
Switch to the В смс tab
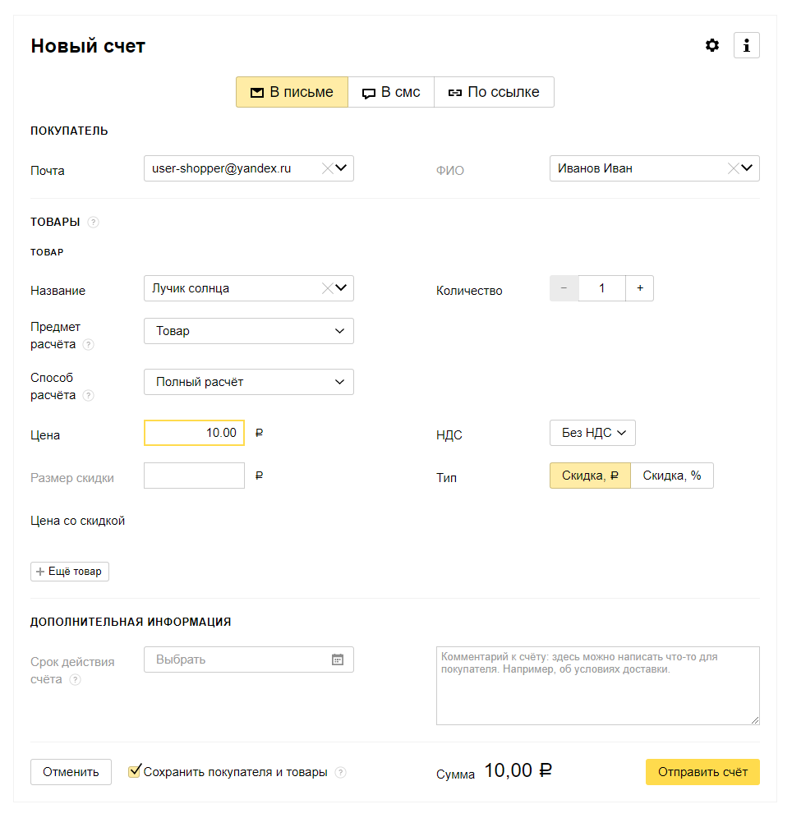click(x=391, y=92)
